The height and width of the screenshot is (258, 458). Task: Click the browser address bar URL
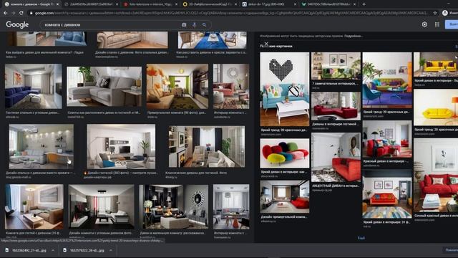tap(230, 13)
